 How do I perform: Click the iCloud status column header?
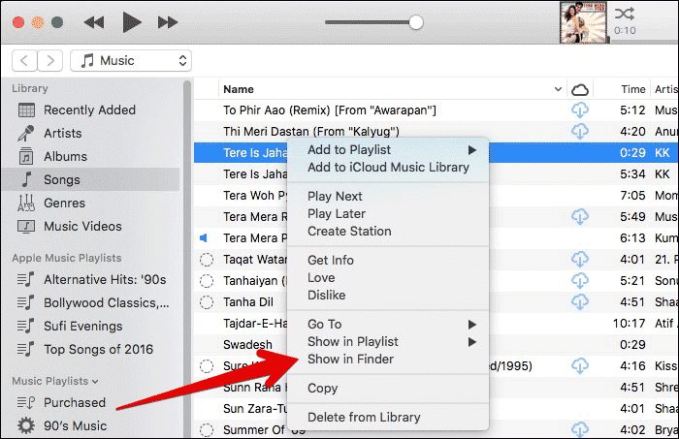click(580, 89)
